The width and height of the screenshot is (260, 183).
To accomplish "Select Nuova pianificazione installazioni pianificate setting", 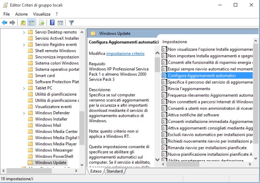I will click(x=210, y=154).
